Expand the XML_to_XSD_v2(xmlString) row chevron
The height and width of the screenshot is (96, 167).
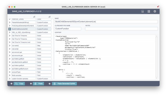(x=10, y=32)
